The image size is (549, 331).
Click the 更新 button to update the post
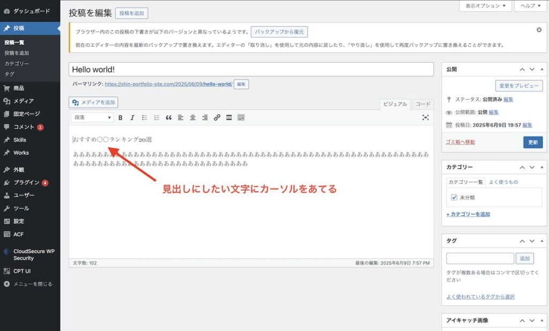tap(532, 141)
